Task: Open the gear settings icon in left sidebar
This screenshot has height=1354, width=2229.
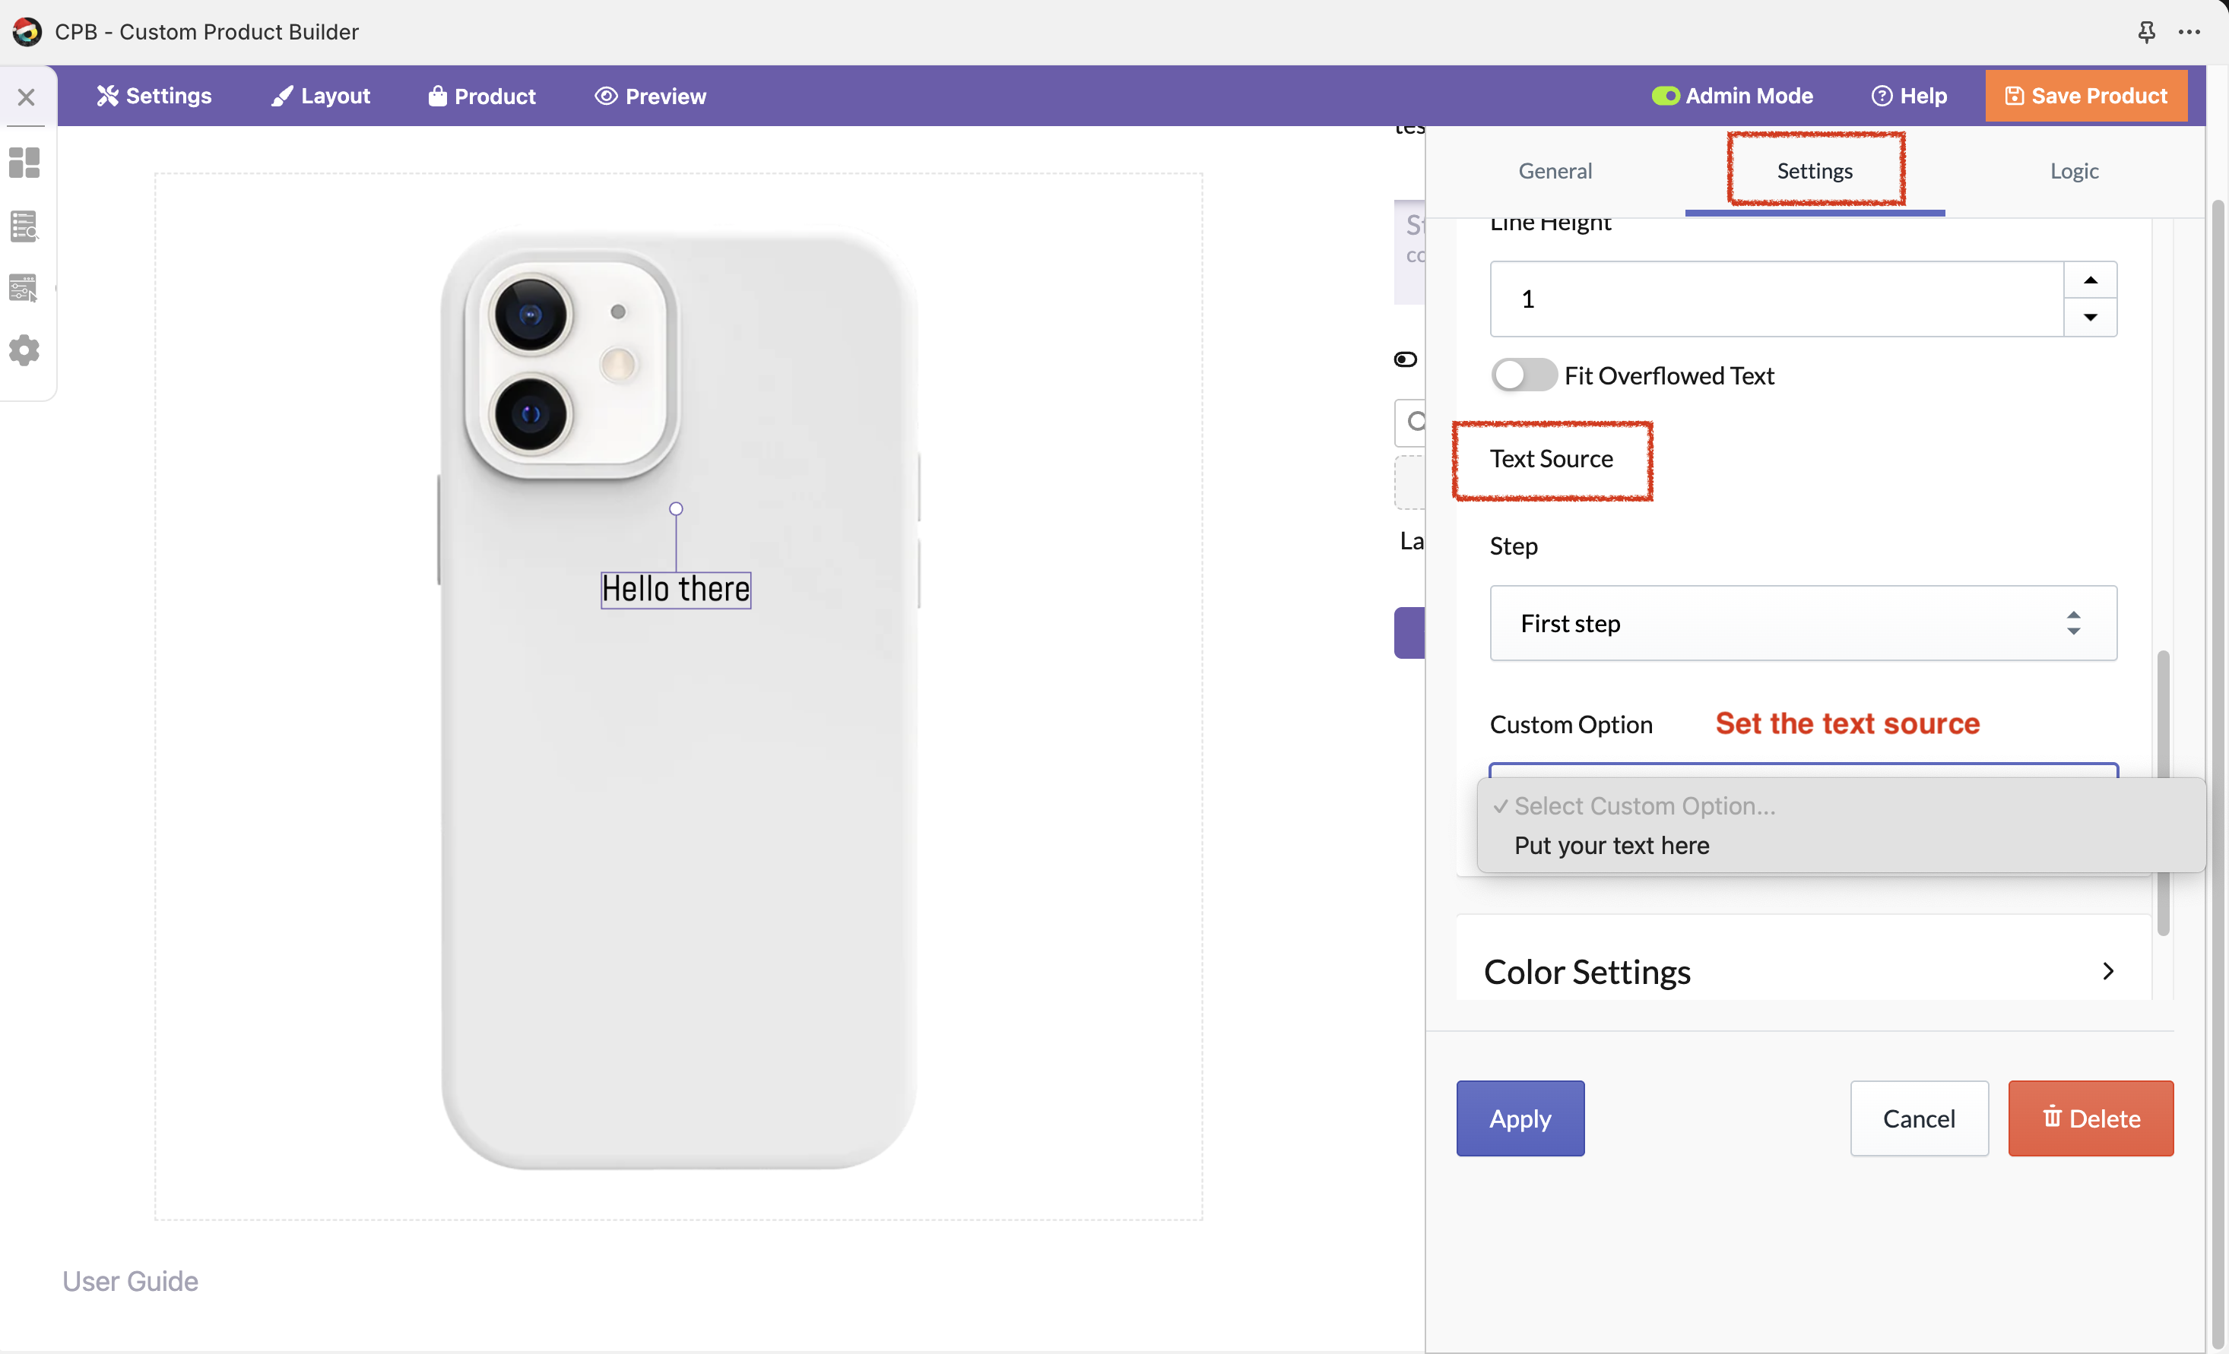Action: [24, 351]
